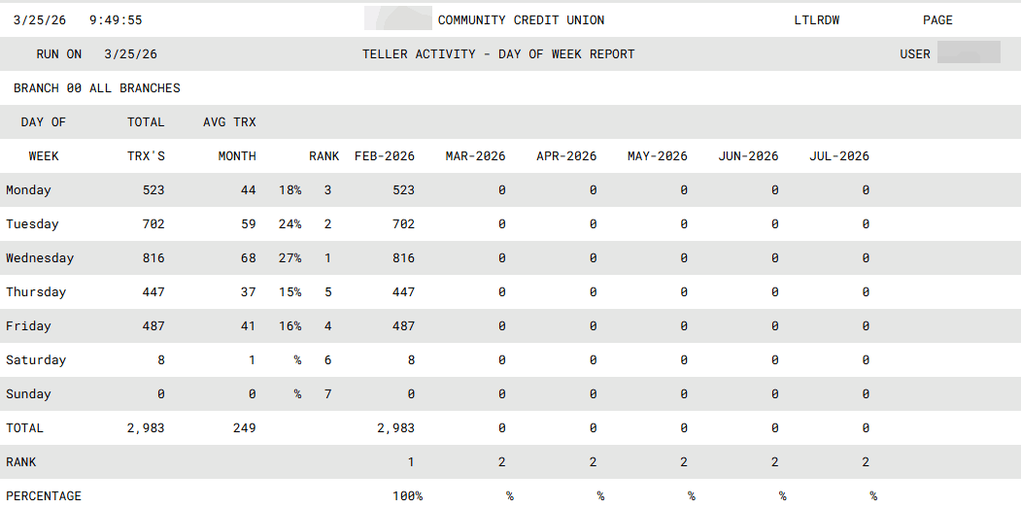
Task: Click the 100% value in PERCENTAGE row
Action: point(407,496)
